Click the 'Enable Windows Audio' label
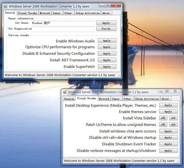This screenshot has width=184, height=168. 75,41
